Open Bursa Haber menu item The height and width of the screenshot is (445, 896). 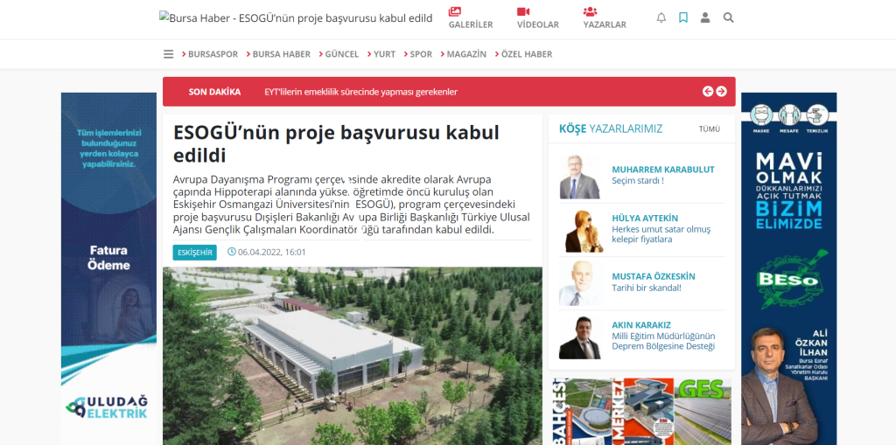pyautogui.click(x=278, y=54)
